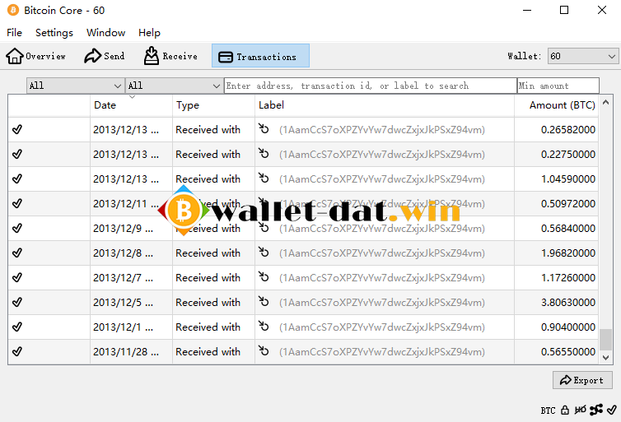This screenshot has width=621, height=422.
Task: Select the date 2013/11/28 cell
Action: point(126,351)
